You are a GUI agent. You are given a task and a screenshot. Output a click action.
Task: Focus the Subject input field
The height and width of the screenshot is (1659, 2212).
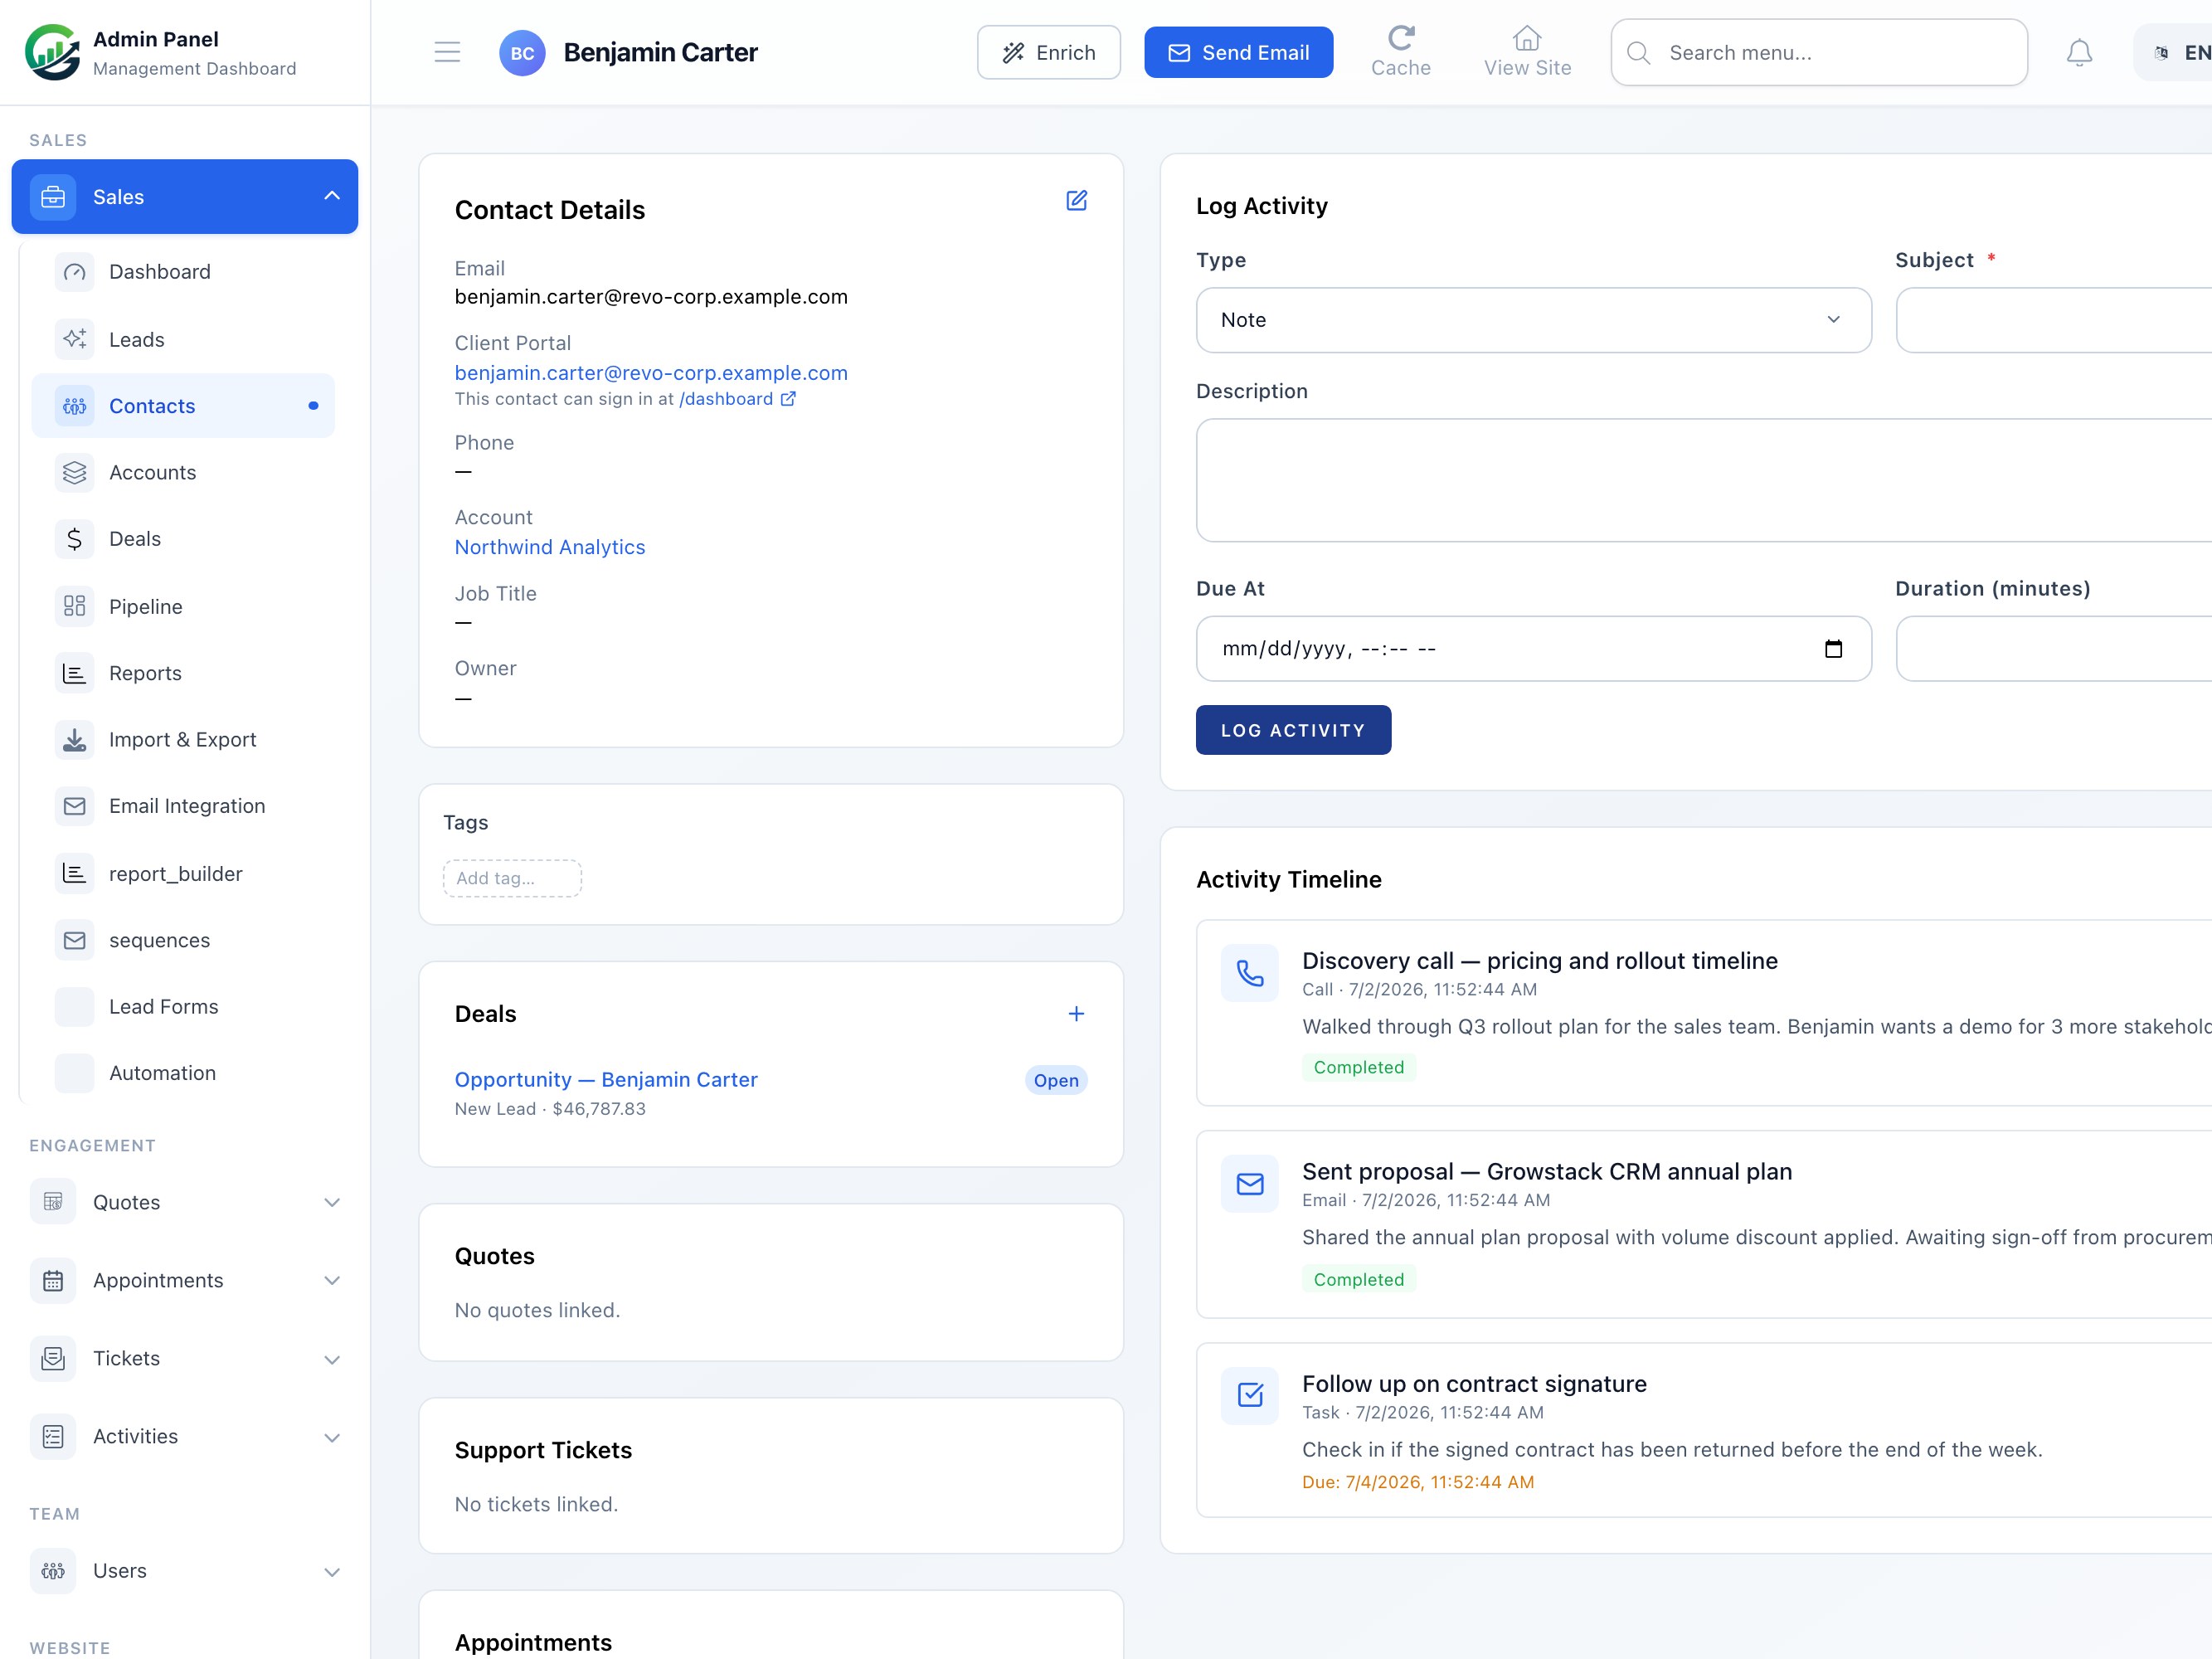[x=2054, y=320]
